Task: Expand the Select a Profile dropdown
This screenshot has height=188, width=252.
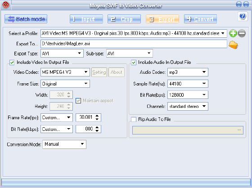Action: pyautogui.click(x=134, y=33)
